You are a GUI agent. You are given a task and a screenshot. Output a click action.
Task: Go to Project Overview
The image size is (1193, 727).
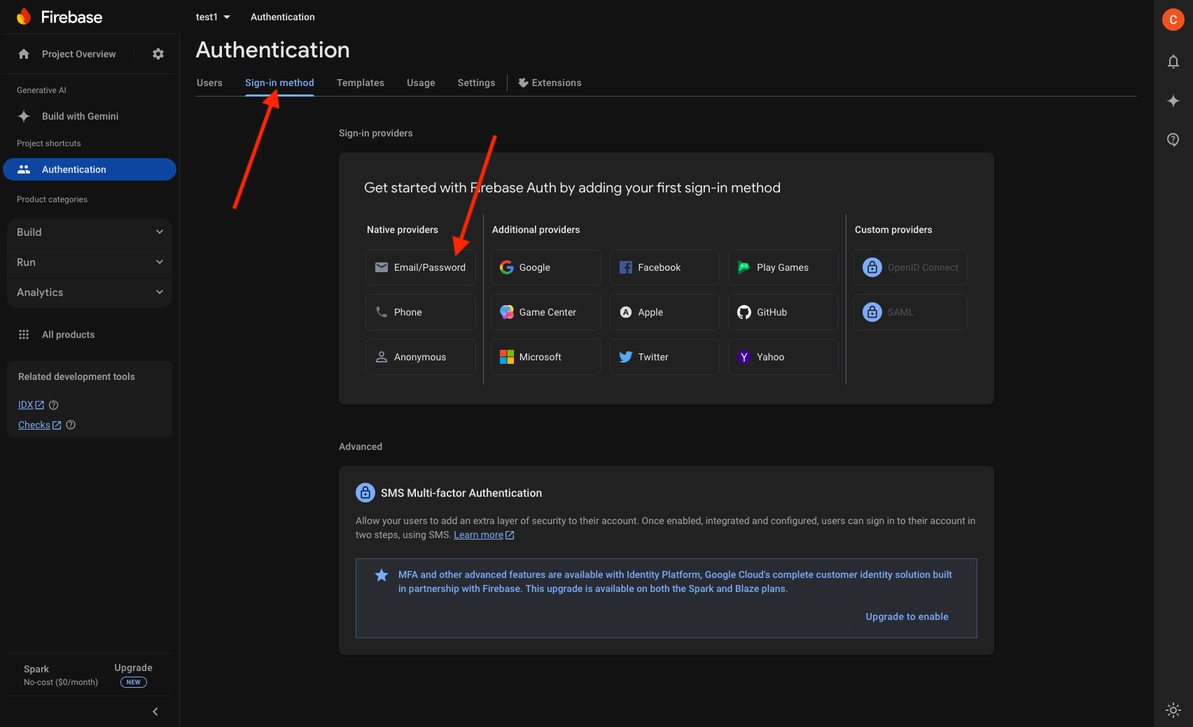click(78, 54)
